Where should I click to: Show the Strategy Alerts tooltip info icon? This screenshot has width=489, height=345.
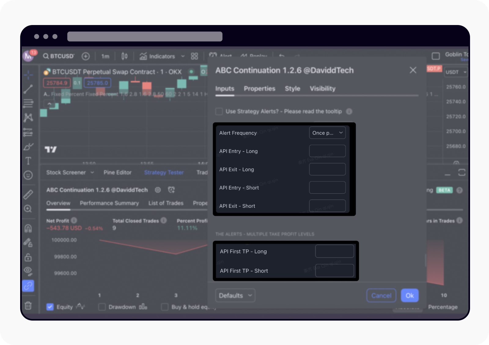(349, 111)
